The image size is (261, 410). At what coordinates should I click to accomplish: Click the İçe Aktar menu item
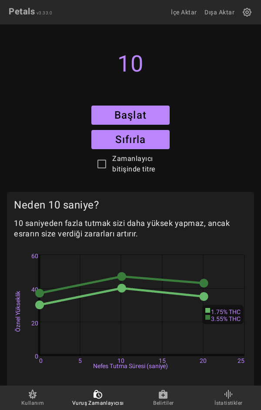click(184, 12)
